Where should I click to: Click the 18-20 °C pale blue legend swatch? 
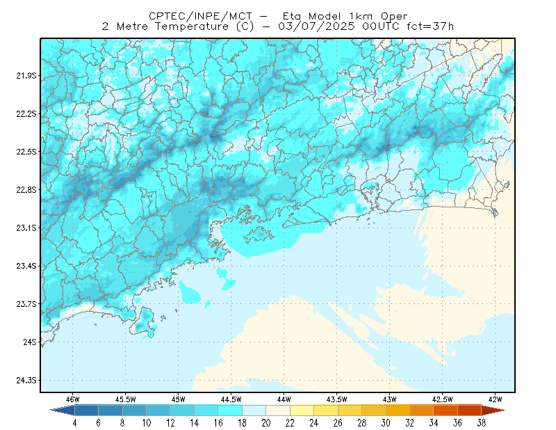point(254,411)
